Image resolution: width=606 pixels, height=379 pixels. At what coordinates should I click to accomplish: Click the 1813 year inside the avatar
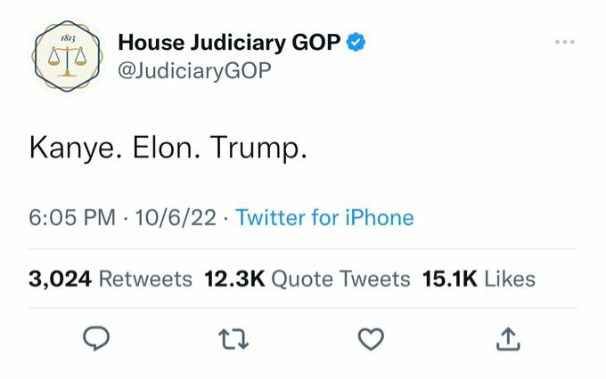(x=68, y=38)
